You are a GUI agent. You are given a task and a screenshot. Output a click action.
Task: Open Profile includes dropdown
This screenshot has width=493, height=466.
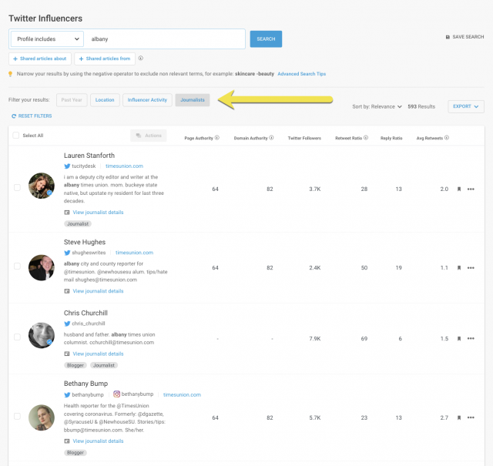click(47, 39)
